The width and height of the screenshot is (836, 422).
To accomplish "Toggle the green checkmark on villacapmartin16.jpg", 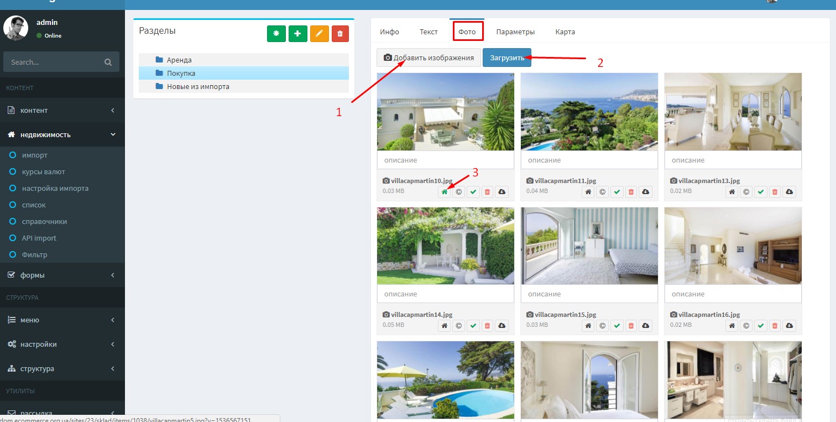I will coord(761,326).
